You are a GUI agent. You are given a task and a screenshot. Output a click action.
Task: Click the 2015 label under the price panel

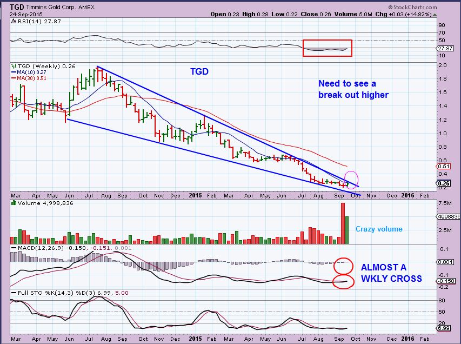click(x=195, y=195)
